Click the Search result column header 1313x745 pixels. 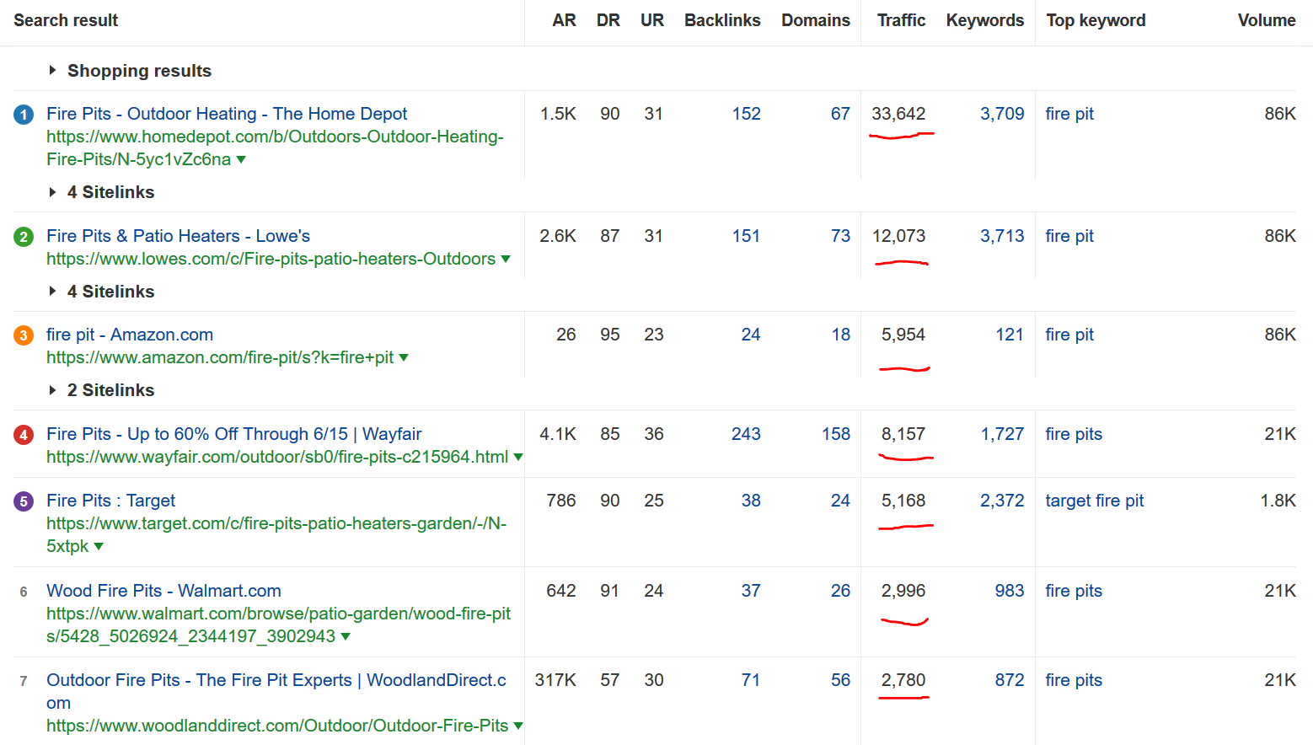66,20
